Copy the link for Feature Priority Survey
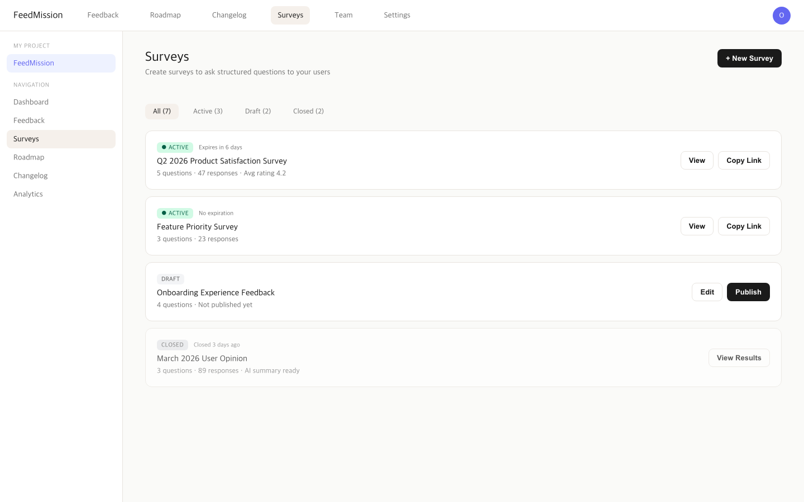 [744, 226]
